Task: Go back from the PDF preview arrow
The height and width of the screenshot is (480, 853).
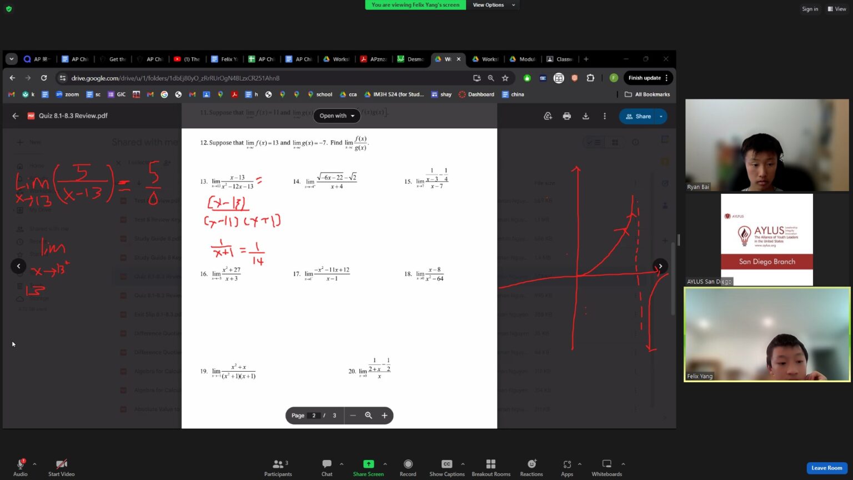Action: [x=16, y=116]
